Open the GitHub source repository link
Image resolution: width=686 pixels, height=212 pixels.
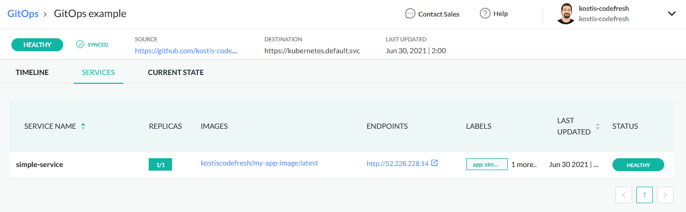186,51
